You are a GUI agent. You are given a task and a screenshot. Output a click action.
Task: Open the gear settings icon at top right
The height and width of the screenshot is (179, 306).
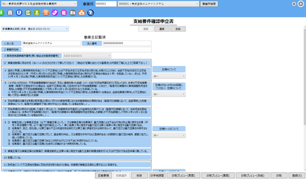[301, 4]
